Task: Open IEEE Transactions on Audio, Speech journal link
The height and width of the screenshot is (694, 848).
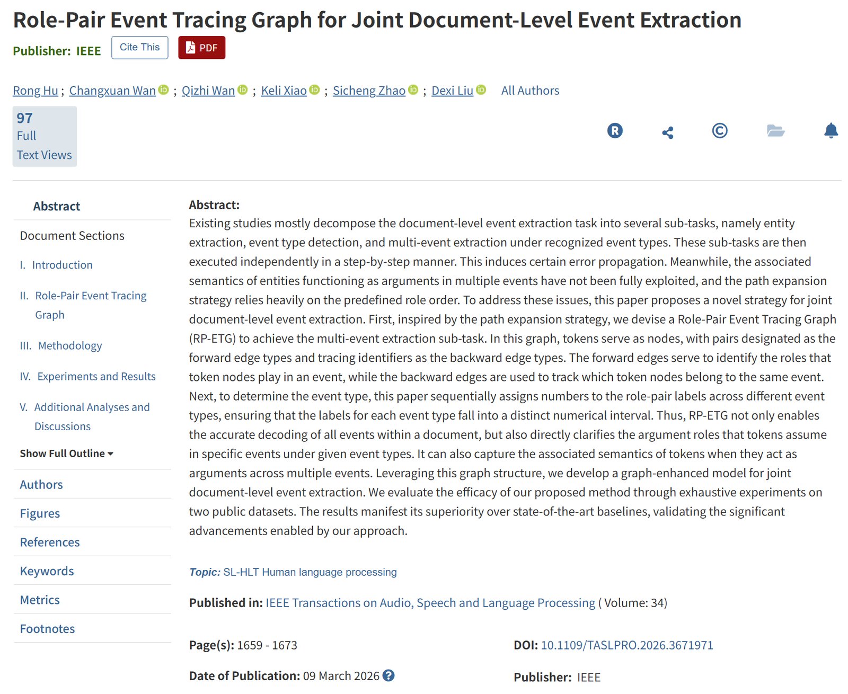Action: tap(430, 603)
